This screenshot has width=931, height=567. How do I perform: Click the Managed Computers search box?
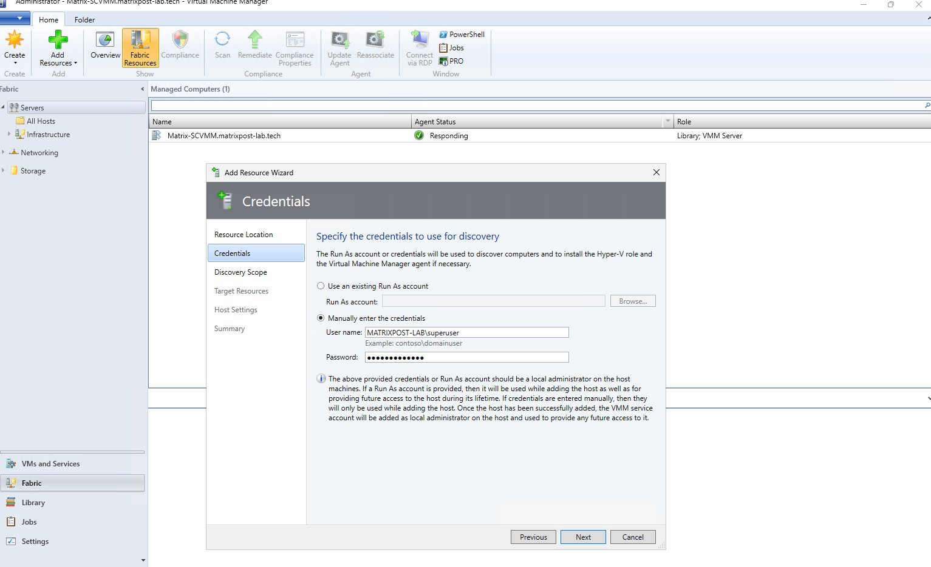tap(537, 106)
